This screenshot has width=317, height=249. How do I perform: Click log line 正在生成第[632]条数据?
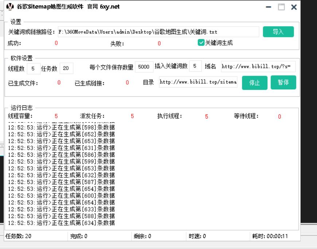point(61,175)
